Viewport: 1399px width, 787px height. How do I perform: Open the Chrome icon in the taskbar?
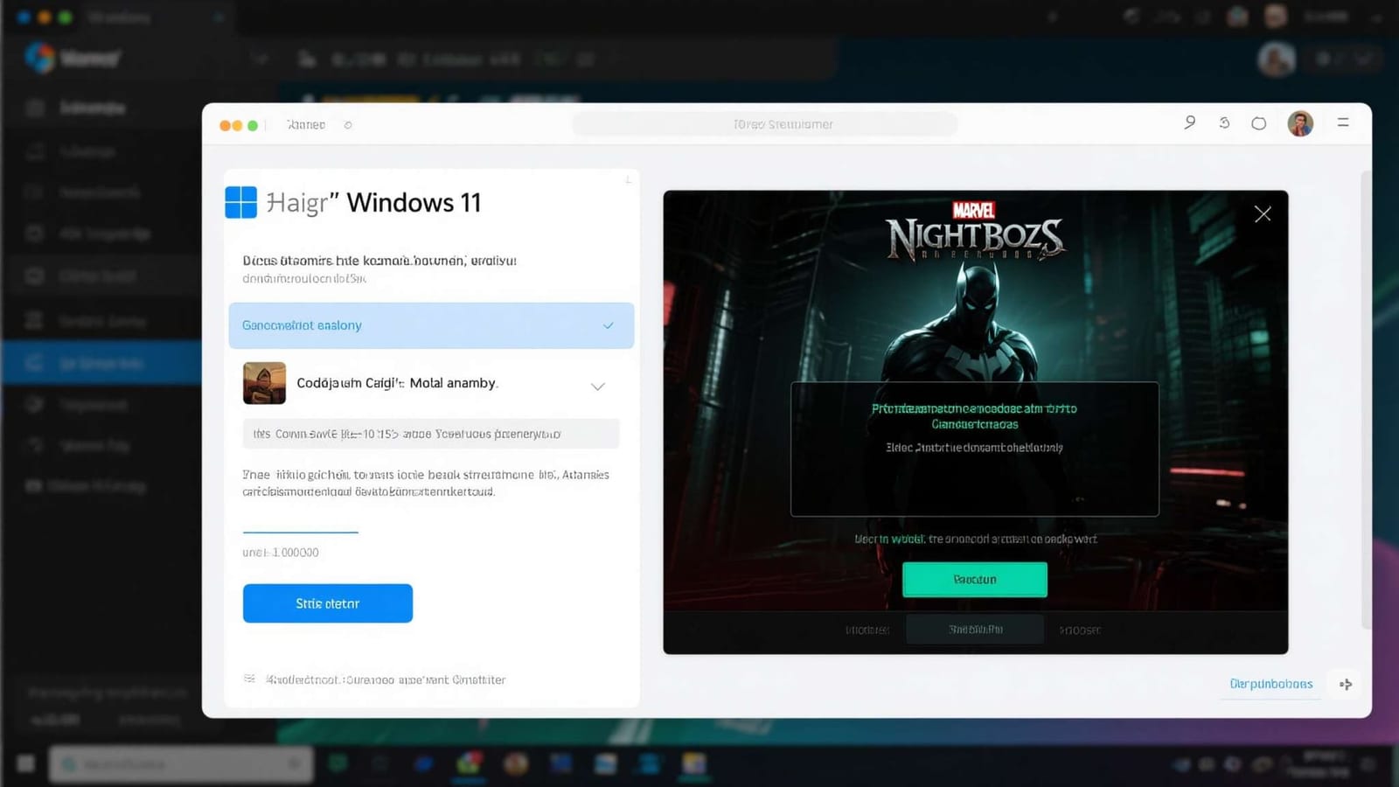click(469, 763)
